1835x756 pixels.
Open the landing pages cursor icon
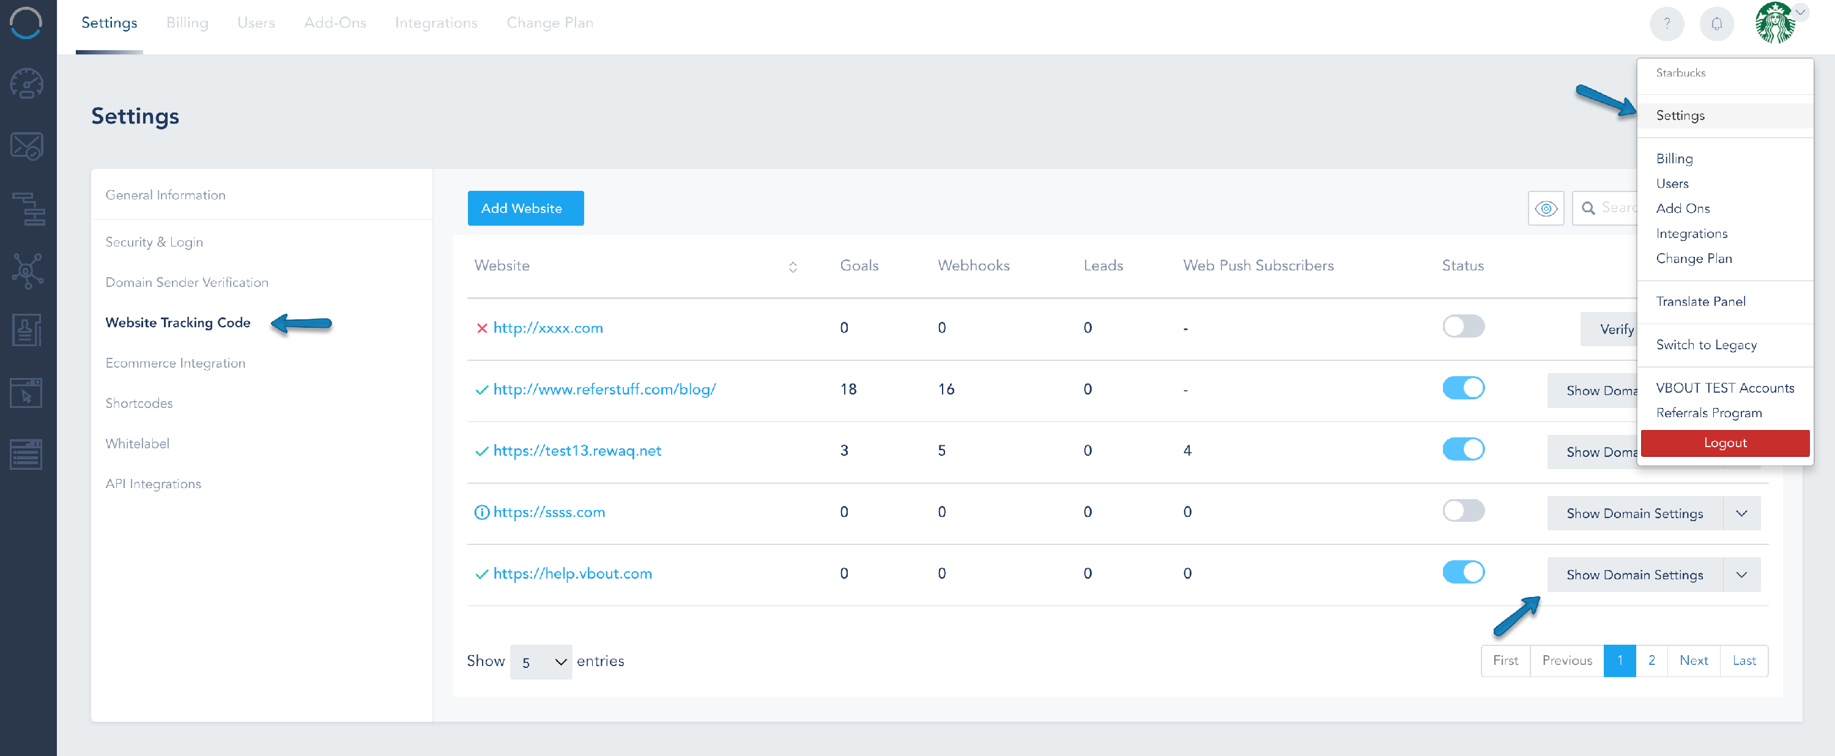(x=27, y=393)
